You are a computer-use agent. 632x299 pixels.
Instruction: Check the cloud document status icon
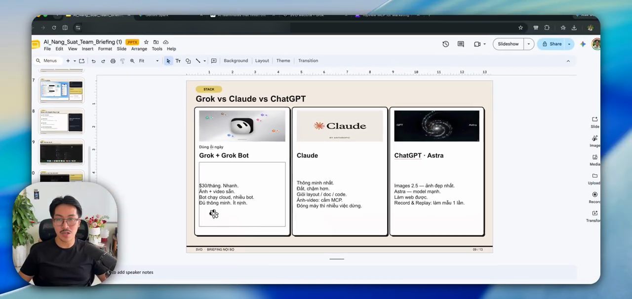(x=166, y=42)
